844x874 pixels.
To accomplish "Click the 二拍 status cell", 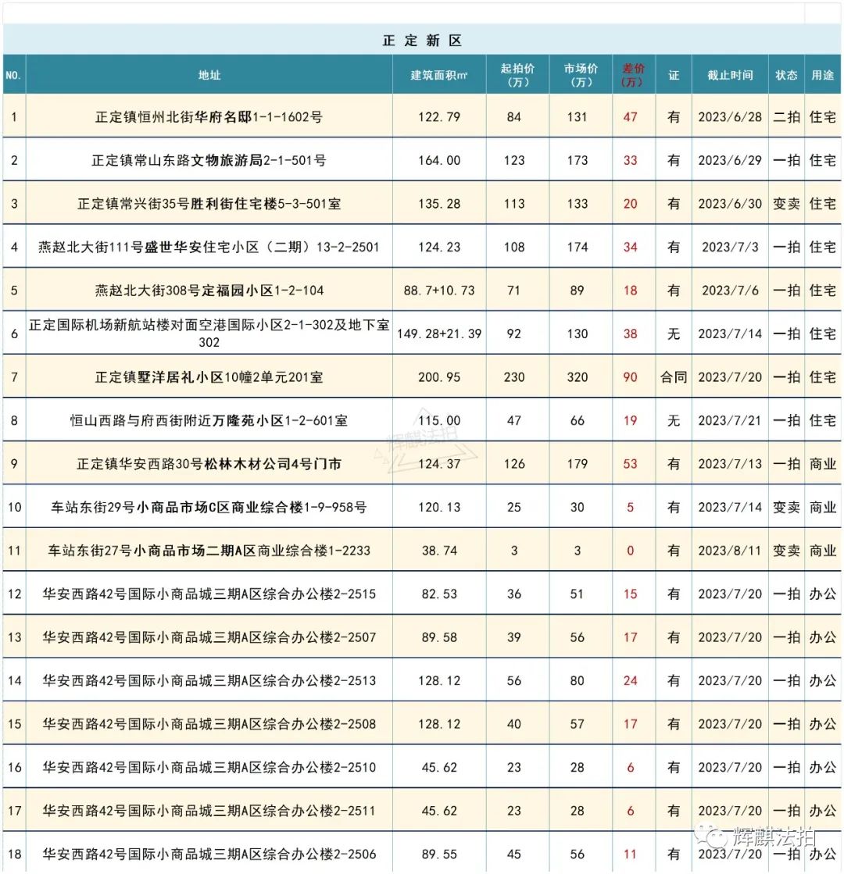I will coord(786,117).
